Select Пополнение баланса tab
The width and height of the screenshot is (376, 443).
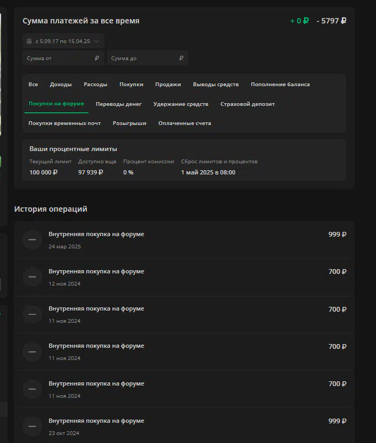280,85
